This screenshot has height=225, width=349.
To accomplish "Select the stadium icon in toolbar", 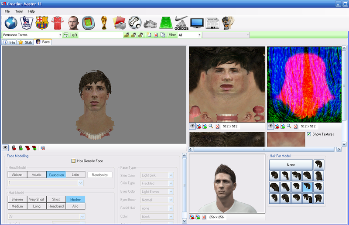I will tap(89, 22).
